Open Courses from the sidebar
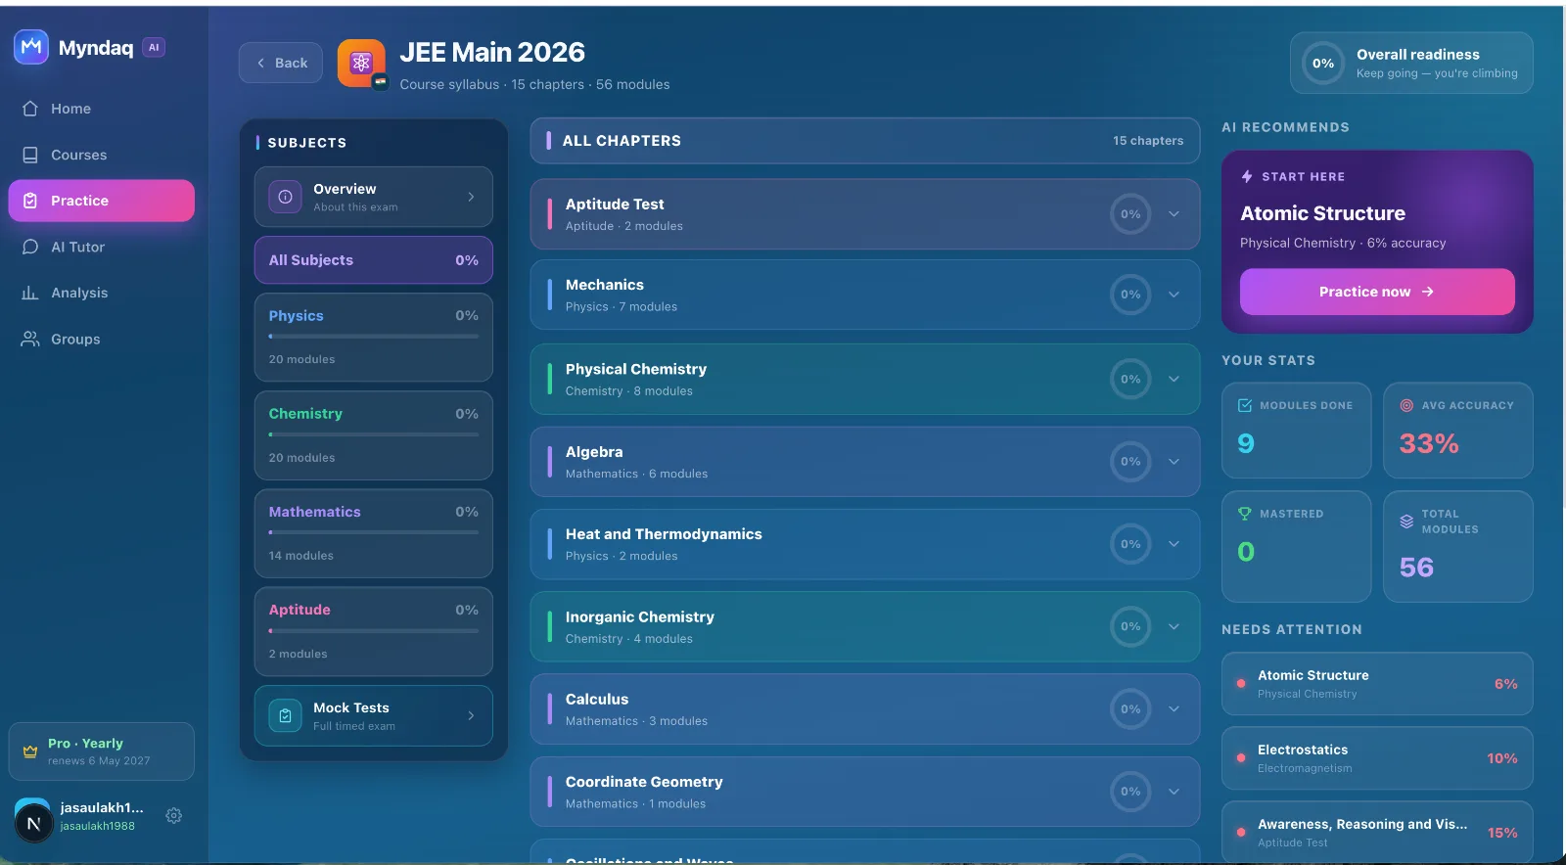Screen dimensions: 1566x865 point(102,155)
